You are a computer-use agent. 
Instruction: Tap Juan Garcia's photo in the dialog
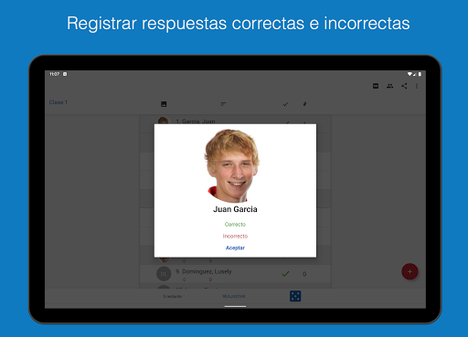click(x=232, y=166)
